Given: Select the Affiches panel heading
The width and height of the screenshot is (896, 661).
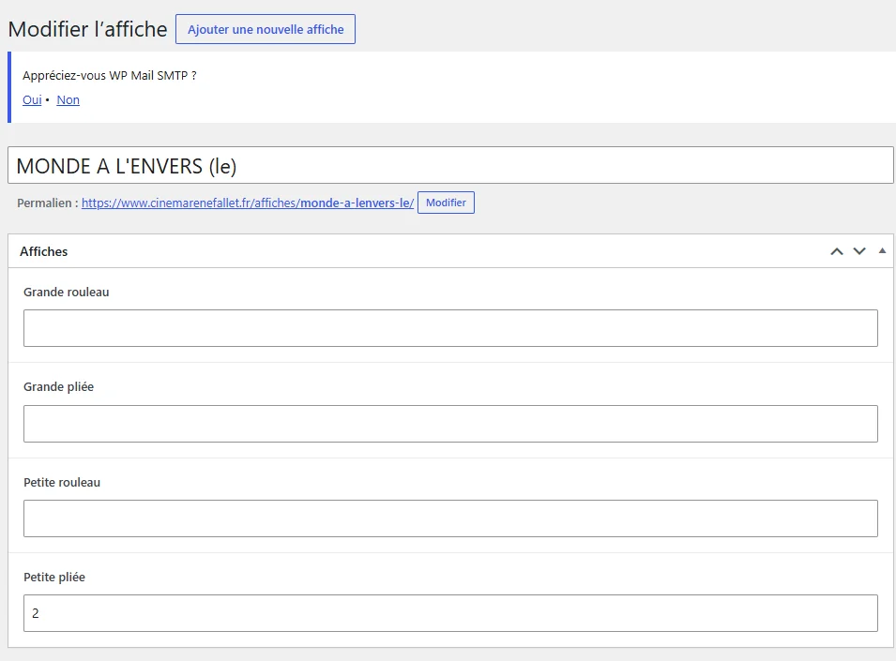Looking at the screenshot, I should [43, 251].
